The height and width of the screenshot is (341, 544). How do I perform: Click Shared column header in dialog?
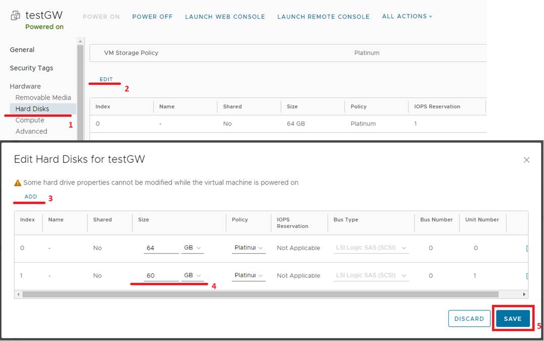(102, 220)
